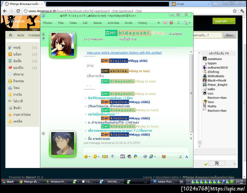The width and height of the screenshot is (247, 193).
Task: Click the Call menu item
Action: tap(85, 23)
